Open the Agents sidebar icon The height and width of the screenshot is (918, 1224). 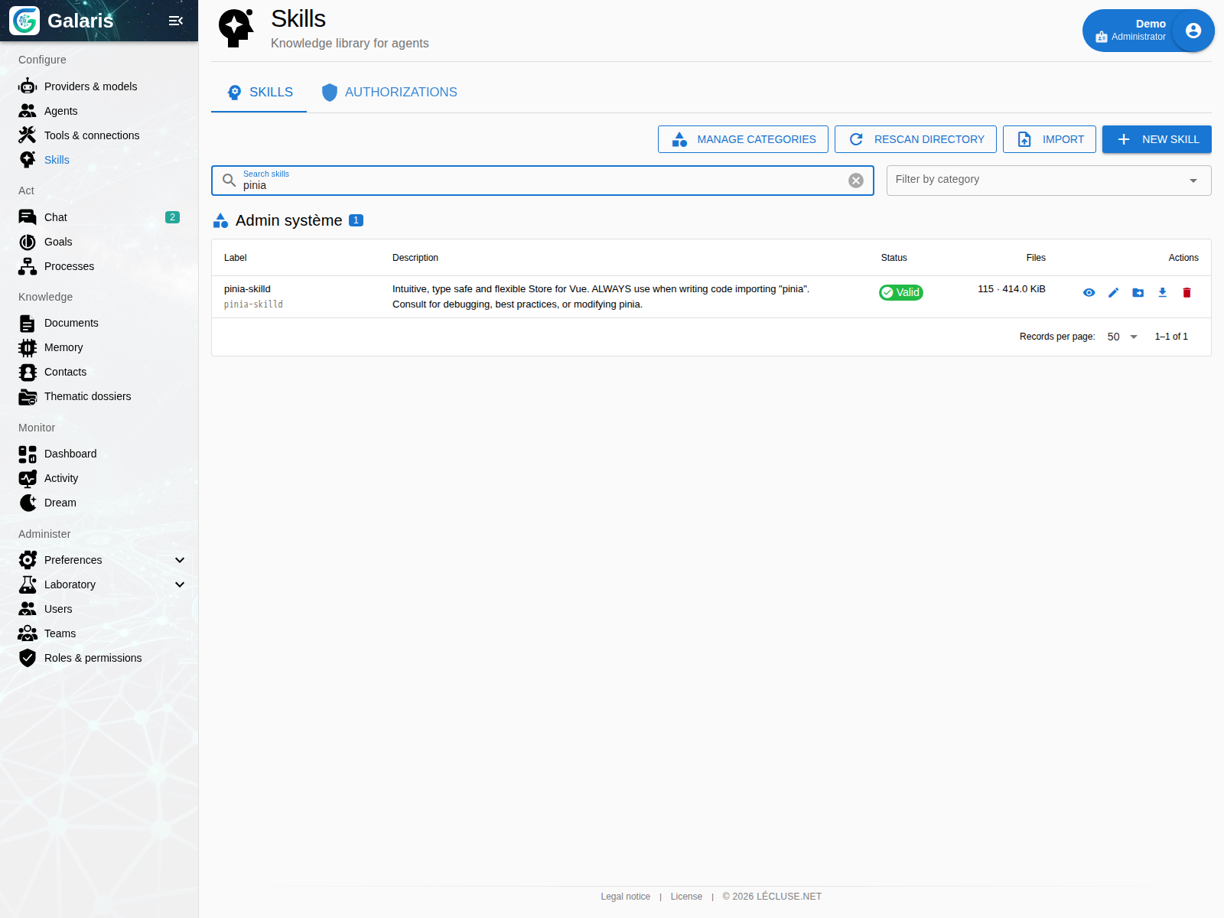[28, 111]
